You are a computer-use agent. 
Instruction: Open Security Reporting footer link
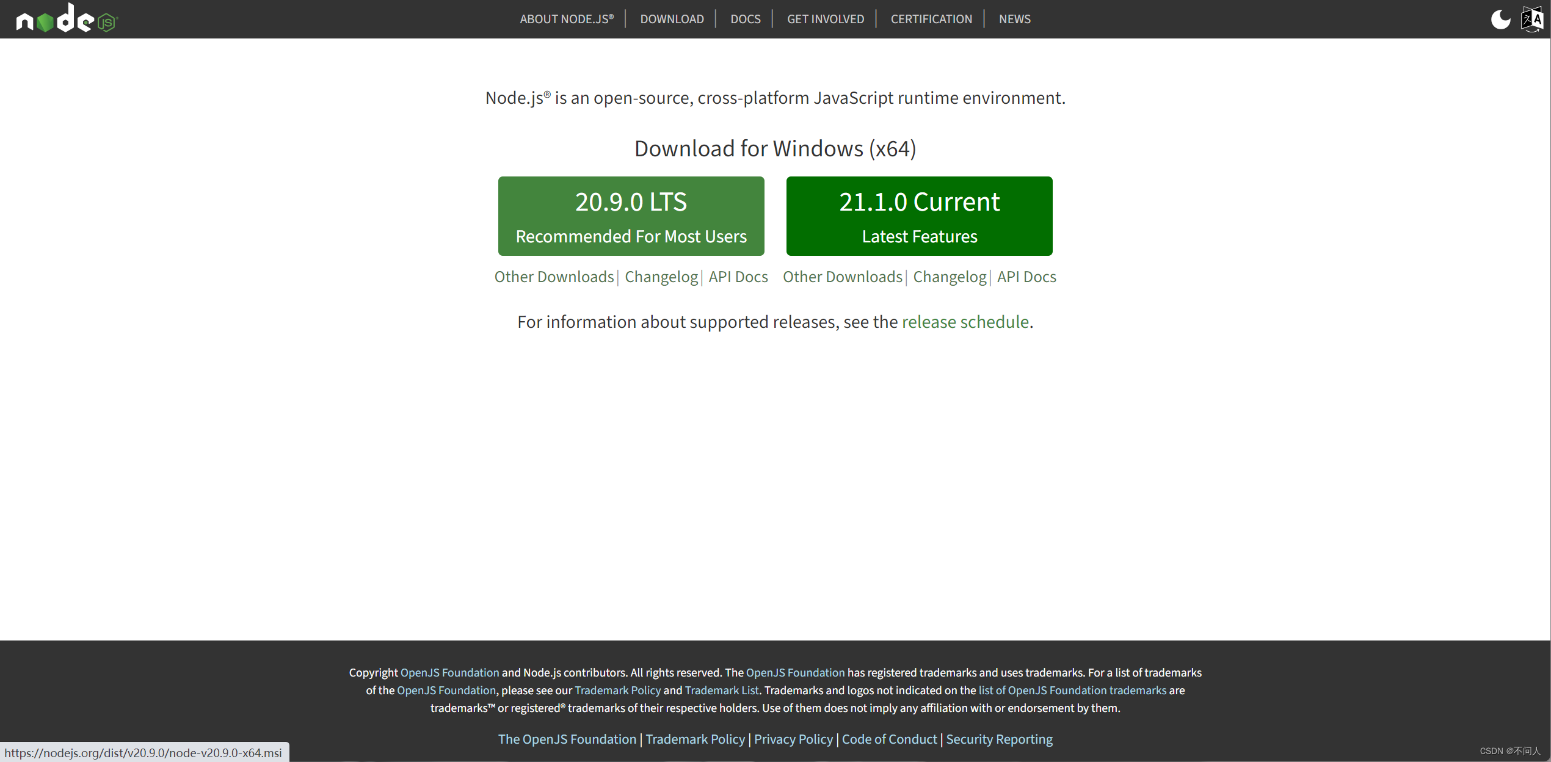[999, 739]
